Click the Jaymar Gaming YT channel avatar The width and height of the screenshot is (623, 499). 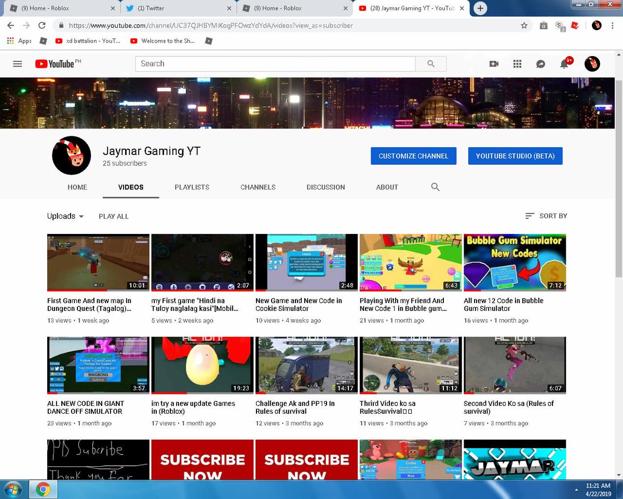[x=72, y=155]
